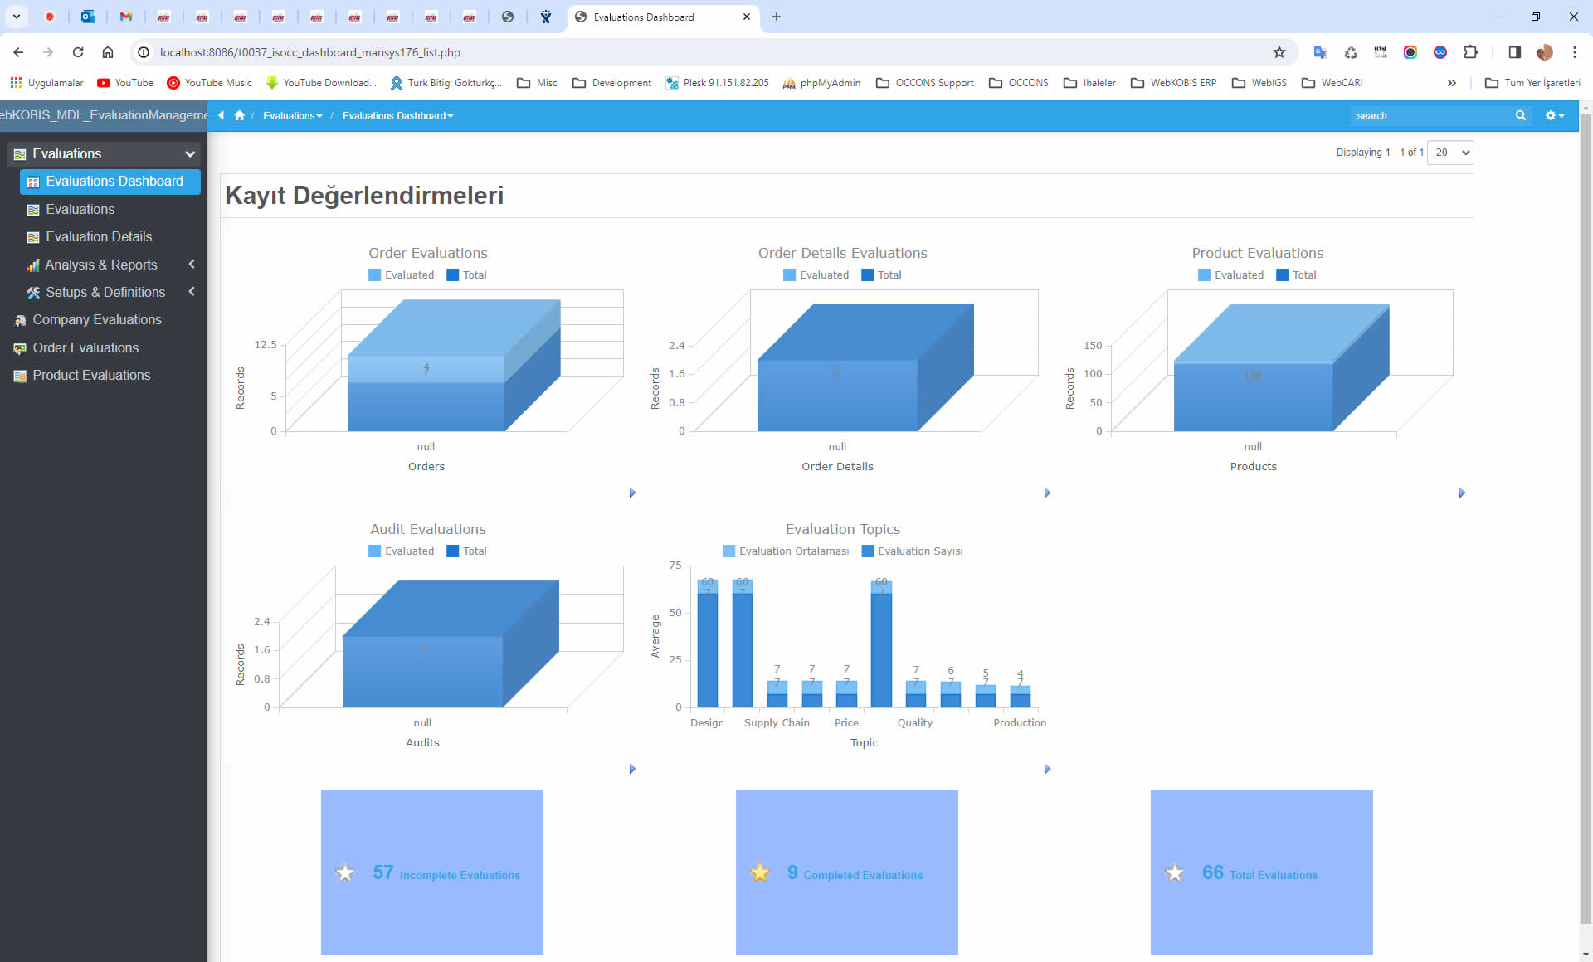Viewport: 1593px width, 962px height.
Task: Click the browser address bar
Action: 714,52
